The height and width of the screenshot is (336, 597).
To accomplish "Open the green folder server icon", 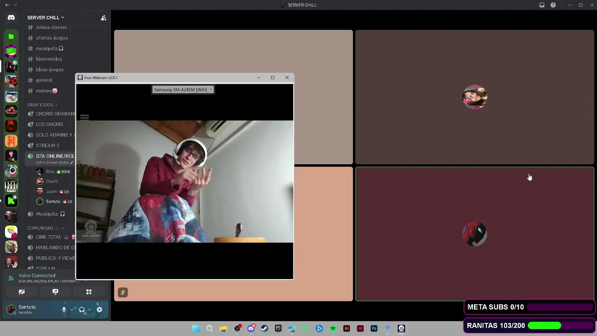I will pyautogui.click(x=11, y=36).
